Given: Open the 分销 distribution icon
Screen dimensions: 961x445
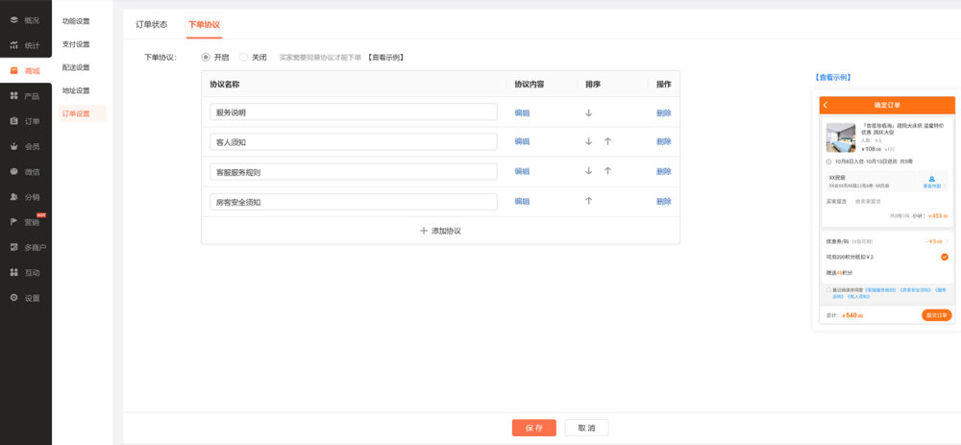Looking at the screenshot, I should click(13, 197).
